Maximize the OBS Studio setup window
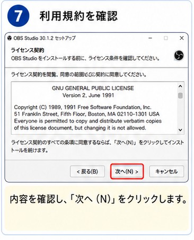The height and width of the screenshot is (240, 194). pyautogui.click(x=166, y=38)
